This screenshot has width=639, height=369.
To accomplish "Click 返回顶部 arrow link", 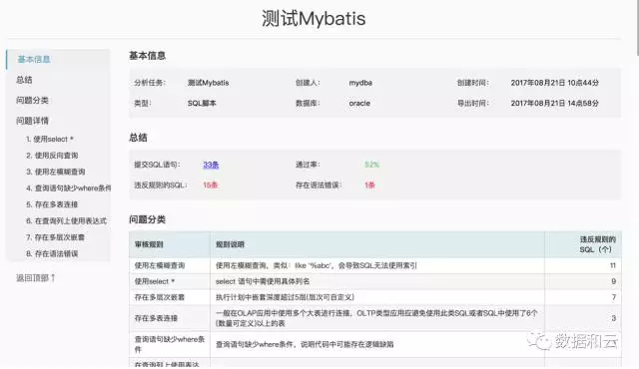I will click(x=36, y=278).
